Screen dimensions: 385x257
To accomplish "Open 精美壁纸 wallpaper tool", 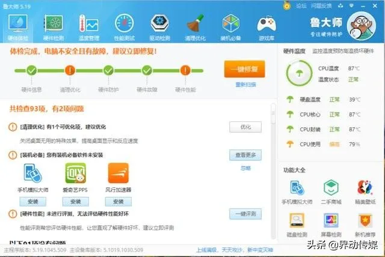I will 365,192.
